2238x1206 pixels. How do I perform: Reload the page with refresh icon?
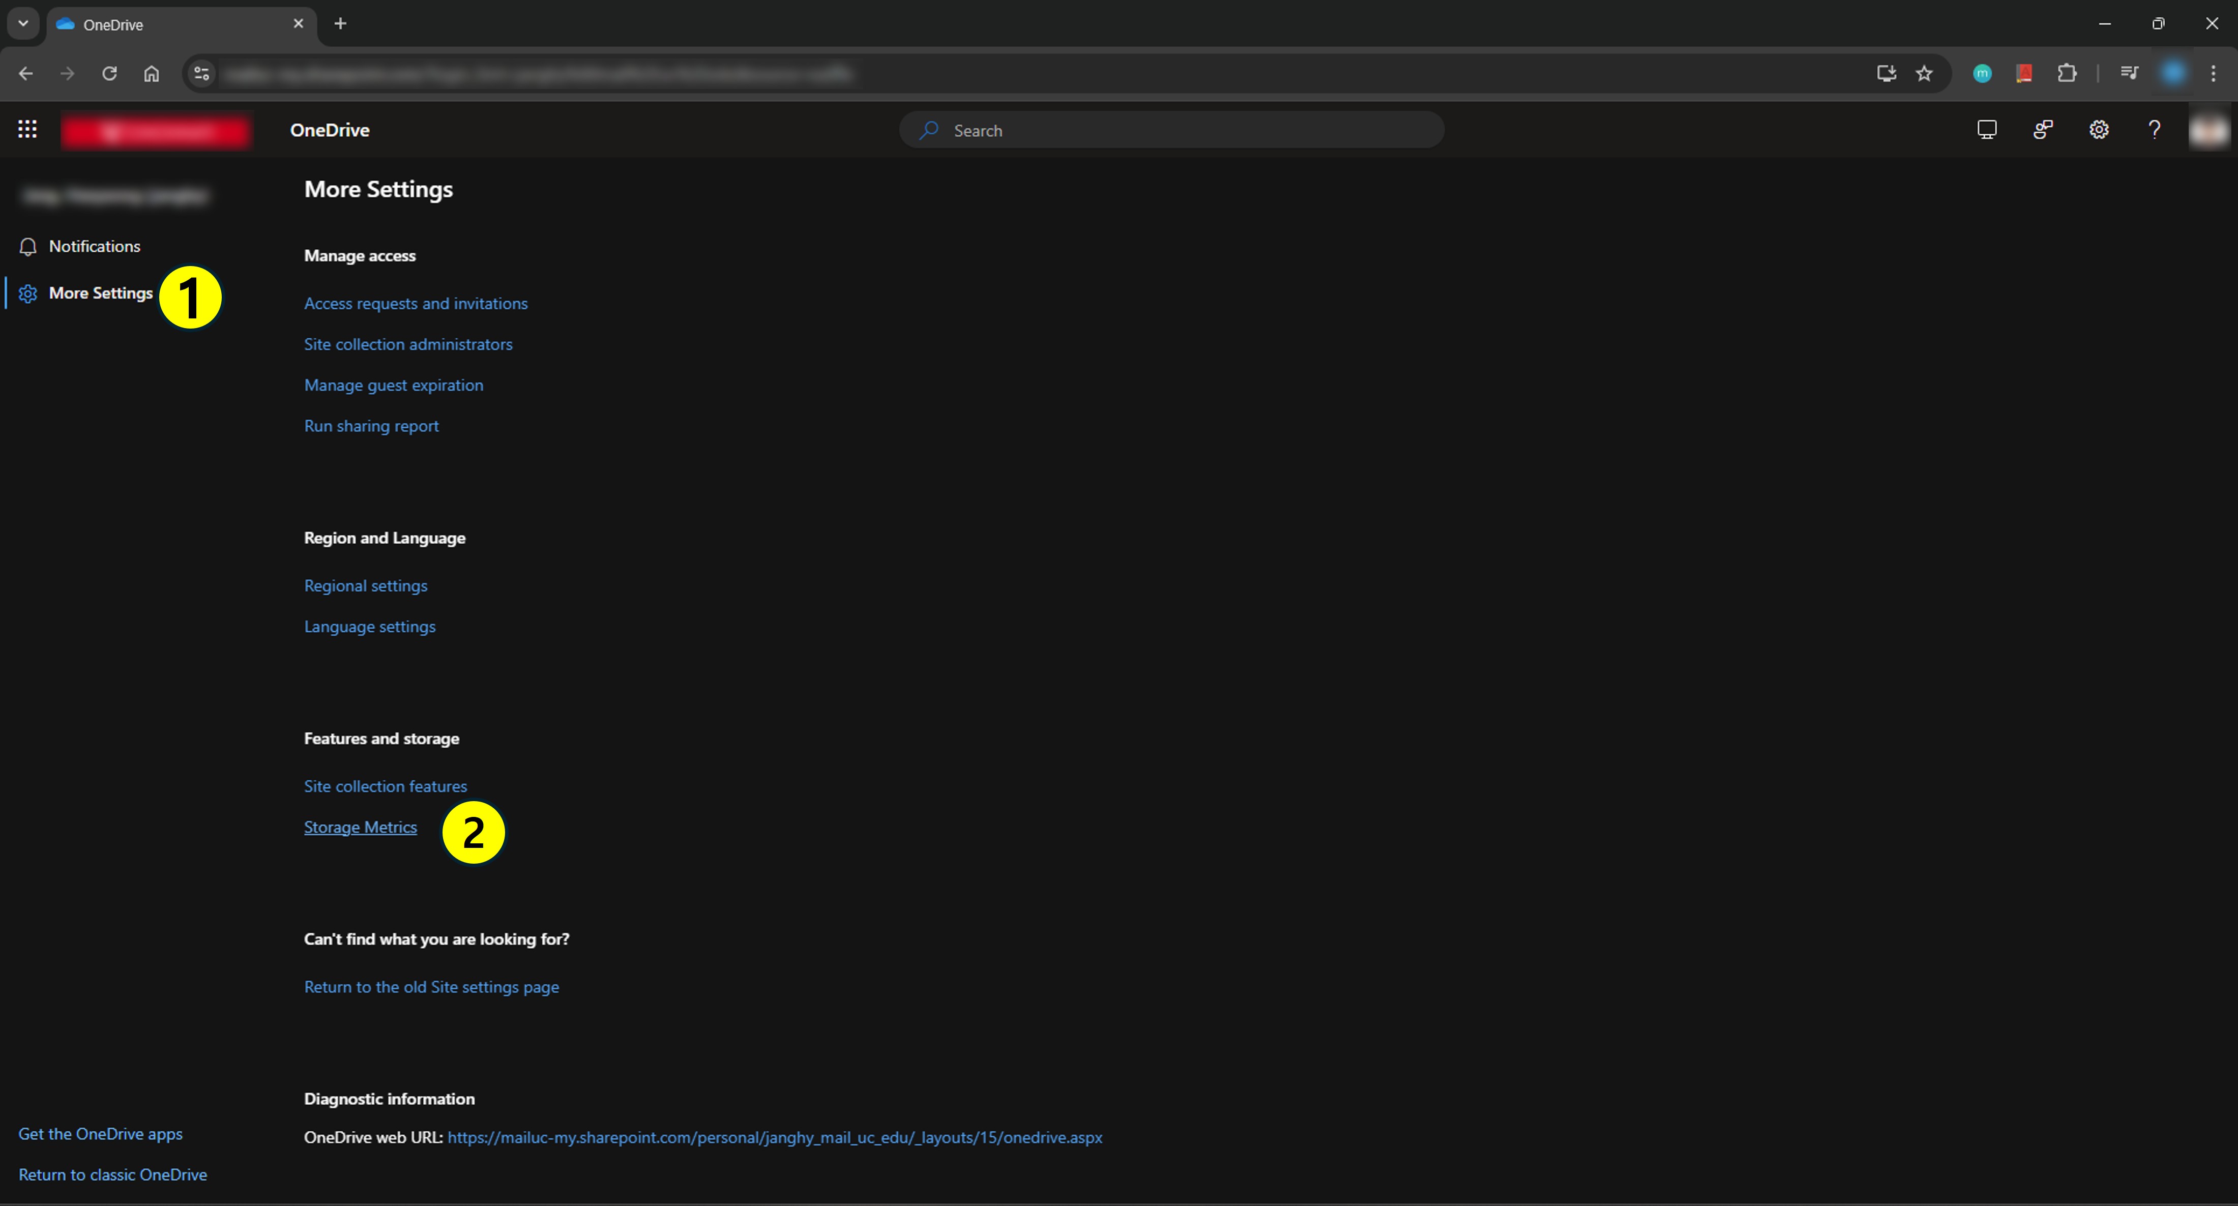pyautogui.click(x=109, y=74)
